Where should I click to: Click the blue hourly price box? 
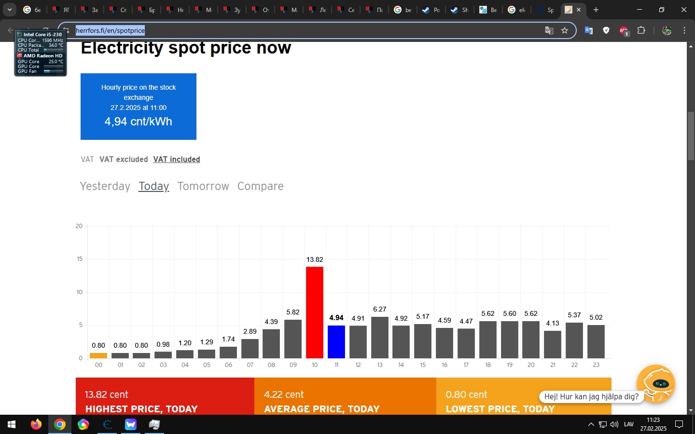(x=139, y=107)
